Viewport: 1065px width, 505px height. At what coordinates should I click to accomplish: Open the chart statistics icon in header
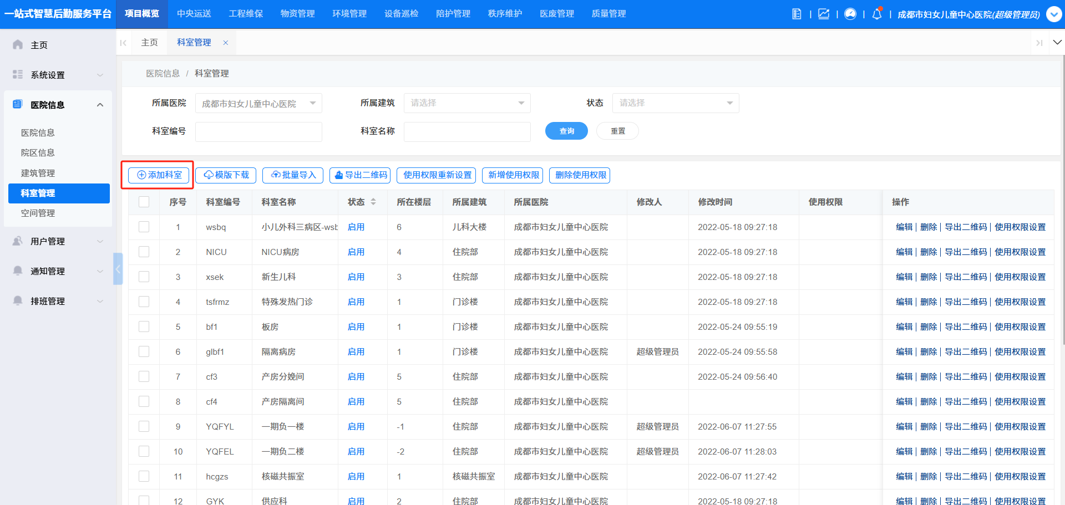[x=824, y=14]
